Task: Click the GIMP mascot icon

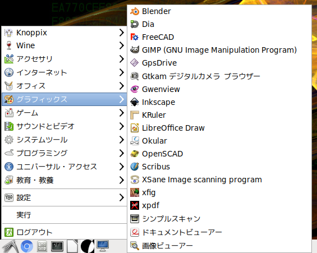Action: click(x=135, y=50)
